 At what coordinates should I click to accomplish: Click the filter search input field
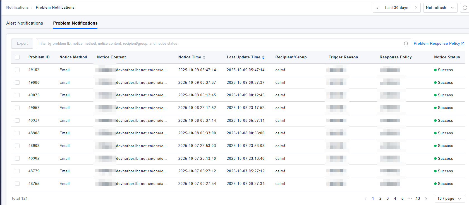(218, 44)
